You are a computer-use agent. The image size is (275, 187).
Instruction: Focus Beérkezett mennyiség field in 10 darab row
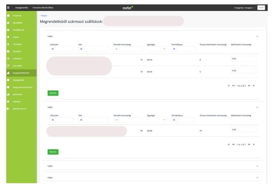(x=243, y=71)
